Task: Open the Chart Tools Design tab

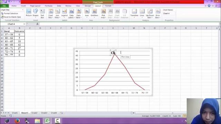Action: (88, 6)
